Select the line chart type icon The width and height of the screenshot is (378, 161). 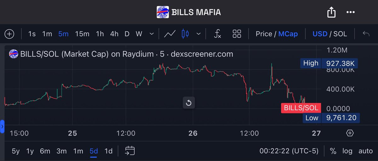tap(170, 34)
